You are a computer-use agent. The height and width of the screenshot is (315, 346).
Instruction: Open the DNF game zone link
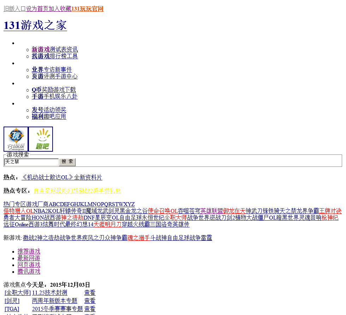click(89, 217)
